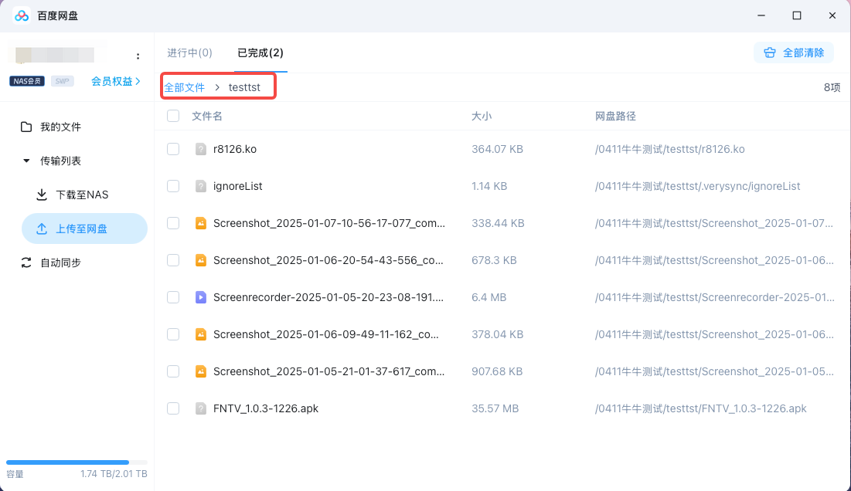
Task: Check the box for r8126.ko
Action: [173, 149]
